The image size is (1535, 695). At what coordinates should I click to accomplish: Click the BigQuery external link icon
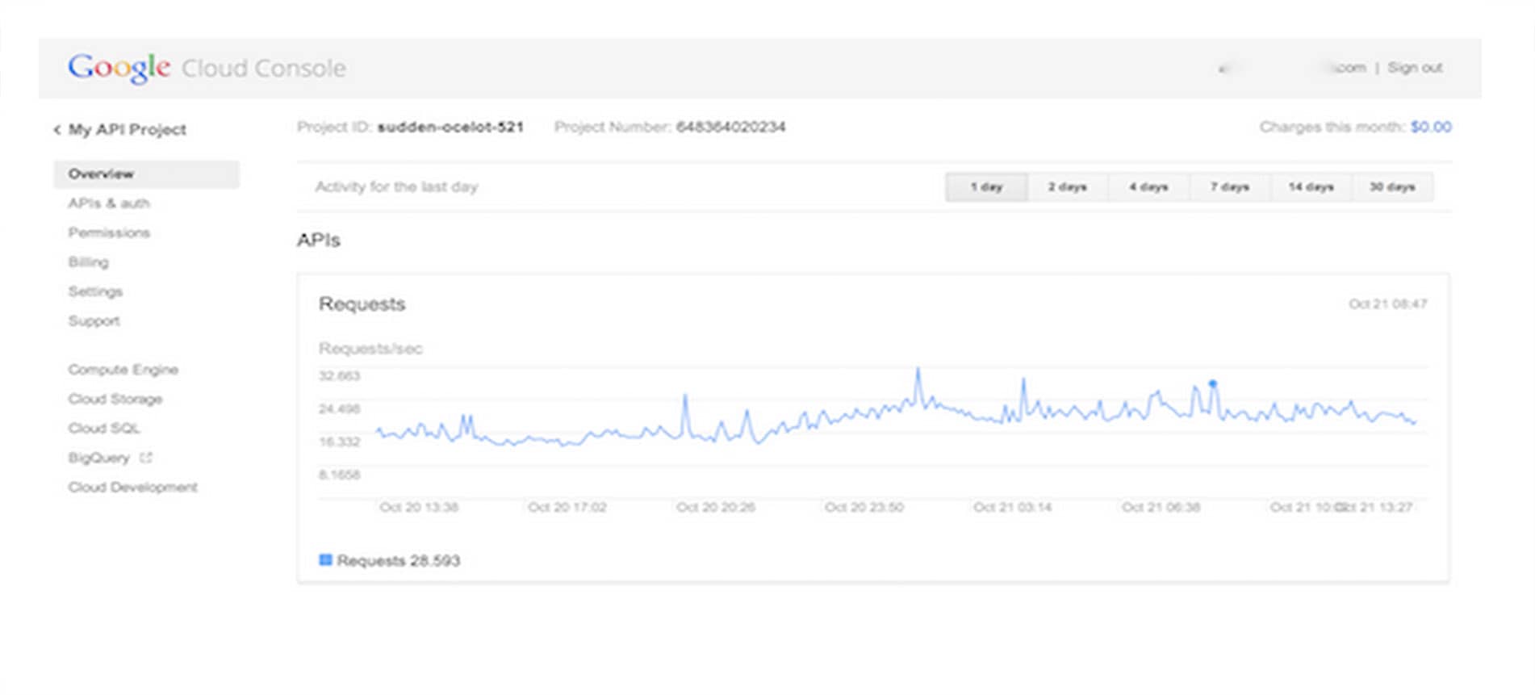146,458
